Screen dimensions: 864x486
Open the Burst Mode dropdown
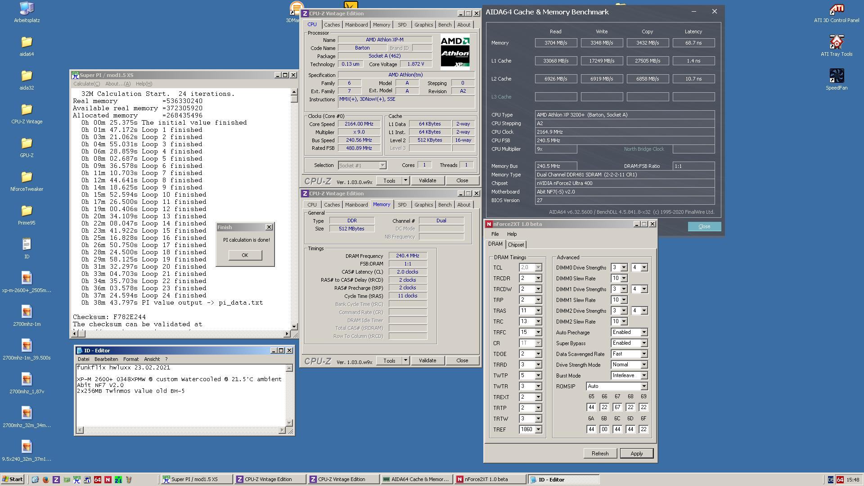(x=644, y=376)
